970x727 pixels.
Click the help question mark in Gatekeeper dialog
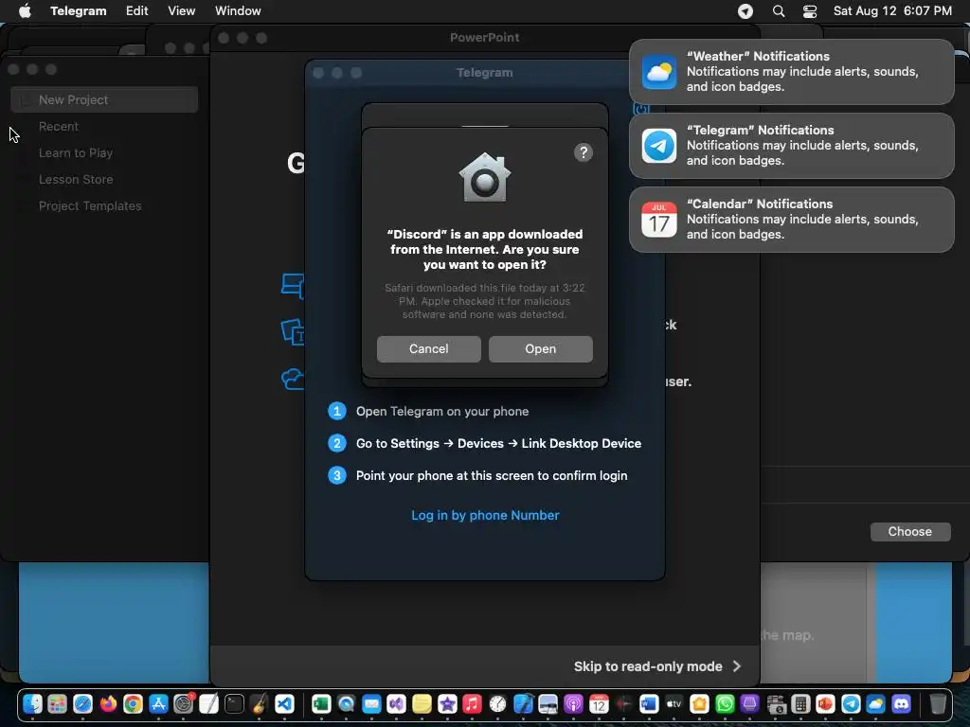583,152
